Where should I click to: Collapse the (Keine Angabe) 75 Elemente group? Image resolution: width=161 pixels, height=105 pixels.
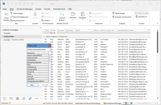pos(44,36)
